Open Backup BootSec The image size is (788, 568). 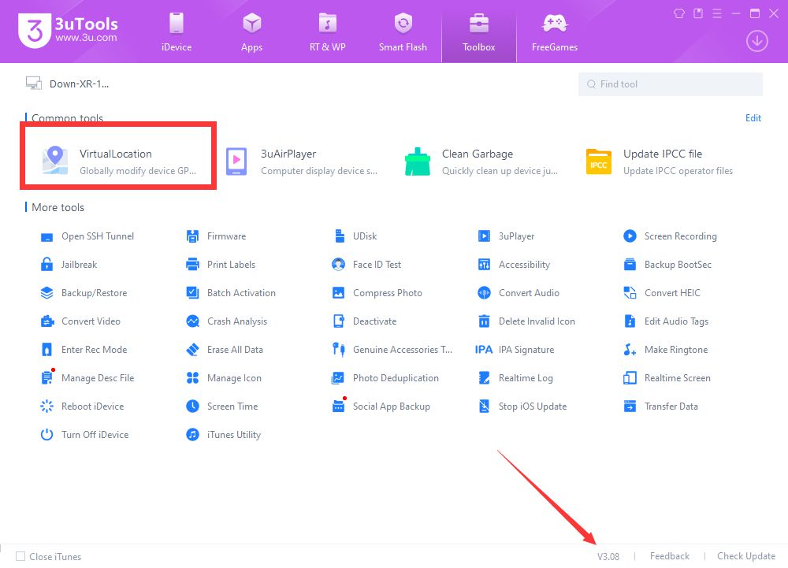(667, 265)
